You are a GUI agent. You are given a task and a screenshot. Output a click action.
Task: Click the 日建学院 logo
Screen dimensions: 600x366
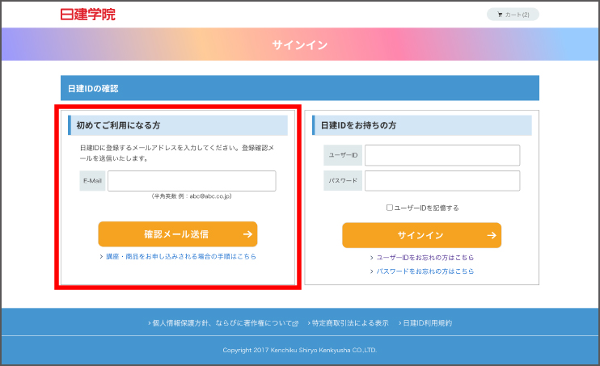[x=87, y=15]
